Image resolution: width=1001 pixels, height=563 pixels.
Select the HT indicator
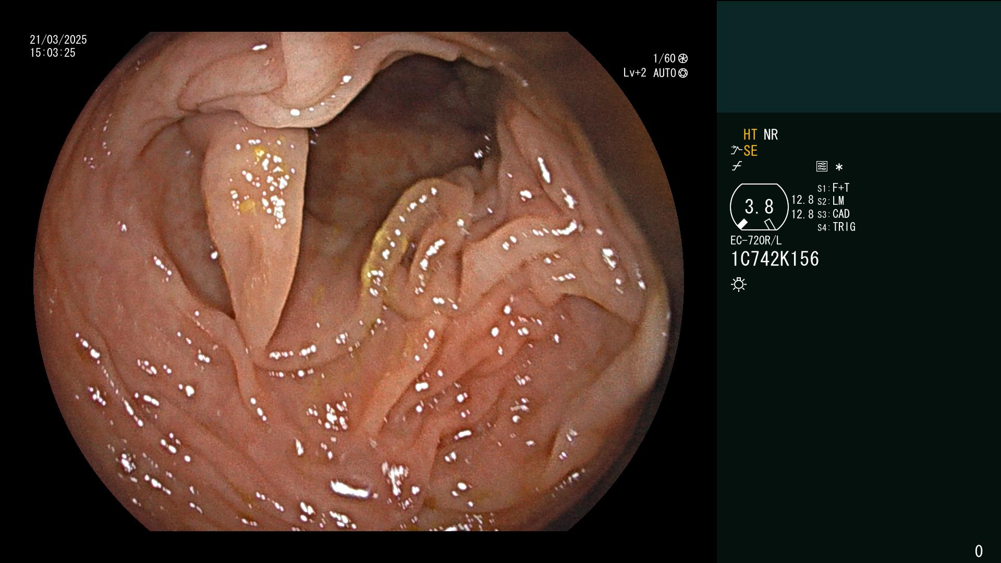pyautogui.click(x=750, y=134)
